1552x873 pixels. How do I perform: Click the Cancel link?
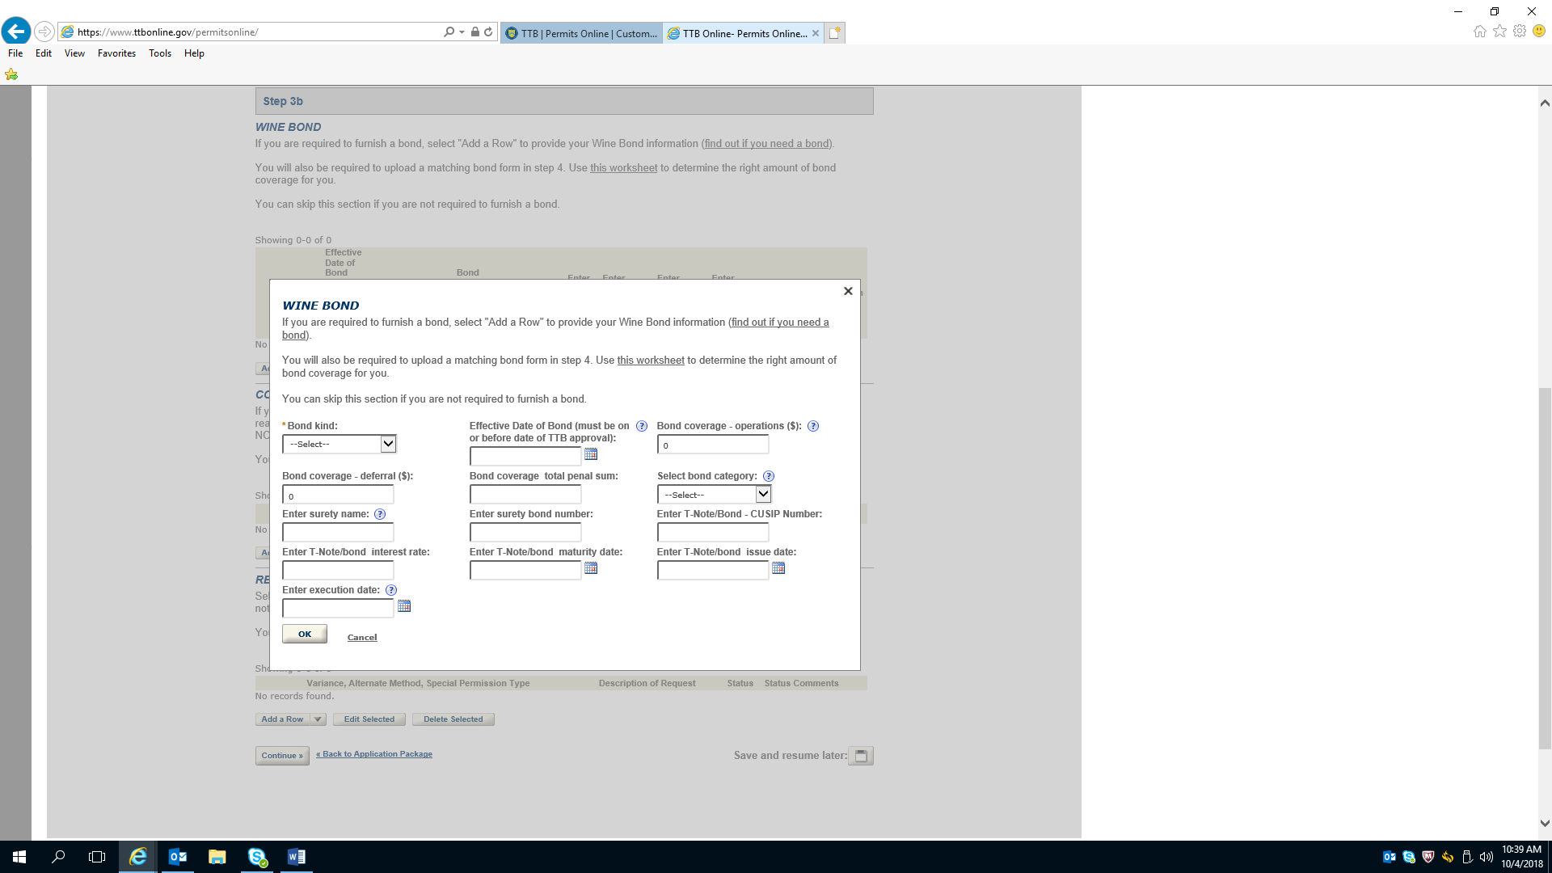coord(362,638)
